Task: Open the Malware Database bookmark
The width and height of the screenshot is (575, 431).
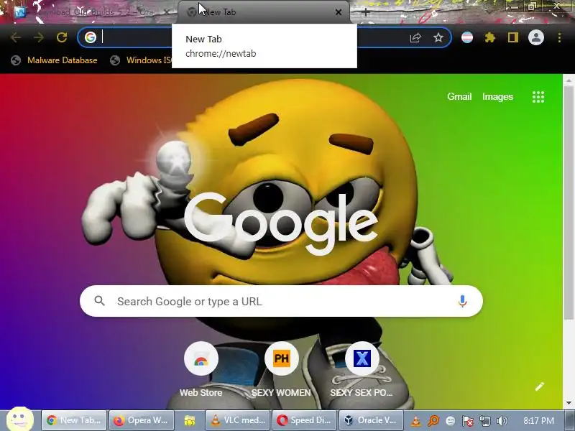Action: point(55,60)
